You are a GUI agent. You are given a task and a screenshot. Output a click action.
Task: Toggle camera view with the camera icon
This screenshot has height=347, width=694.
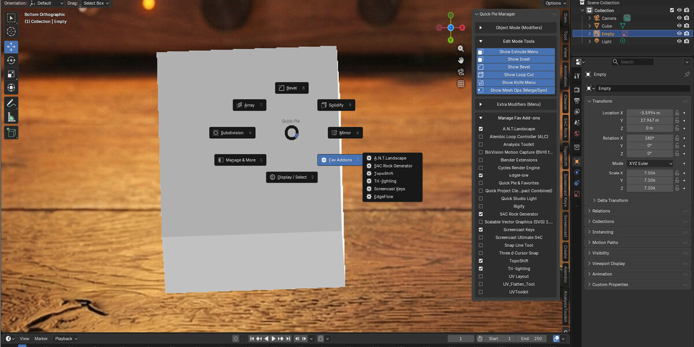pyautogui.click(x=461, y=72)
